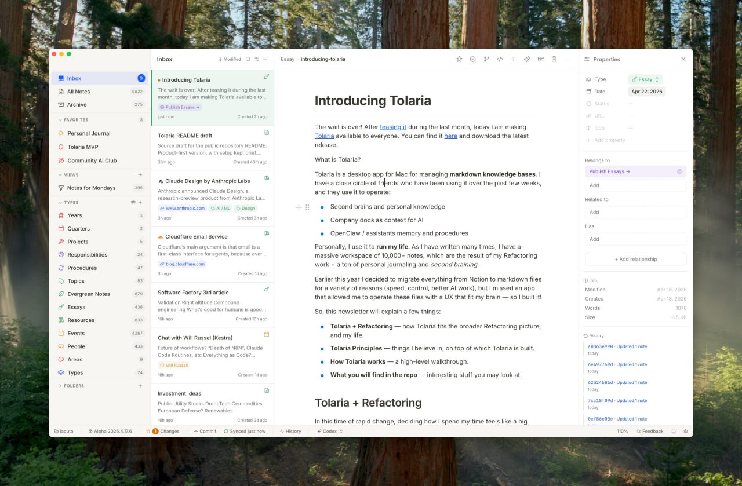The width and height of the screenshot is (742, 486).
Task: Toggle the code view with the </> icon
Action: pyautogui.click(x=500, y=59)
